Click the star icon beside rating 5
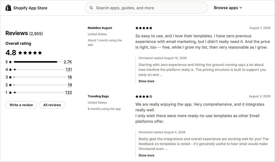This screenshot has height=162, width=275. pos(10,62)
